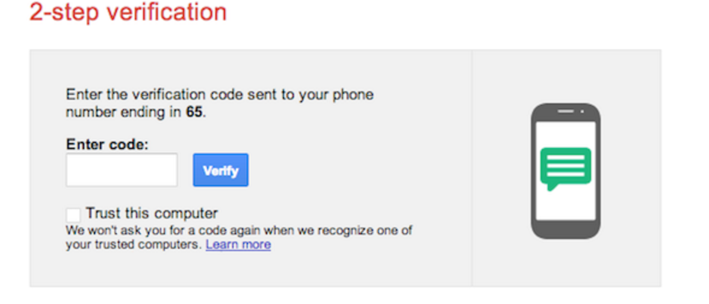Click the speech bubble's tail

(x=551, y=187)
